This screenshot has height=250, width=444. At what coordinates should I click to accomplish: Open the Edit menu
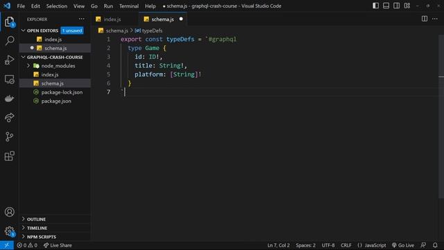[x=35, y=6]
